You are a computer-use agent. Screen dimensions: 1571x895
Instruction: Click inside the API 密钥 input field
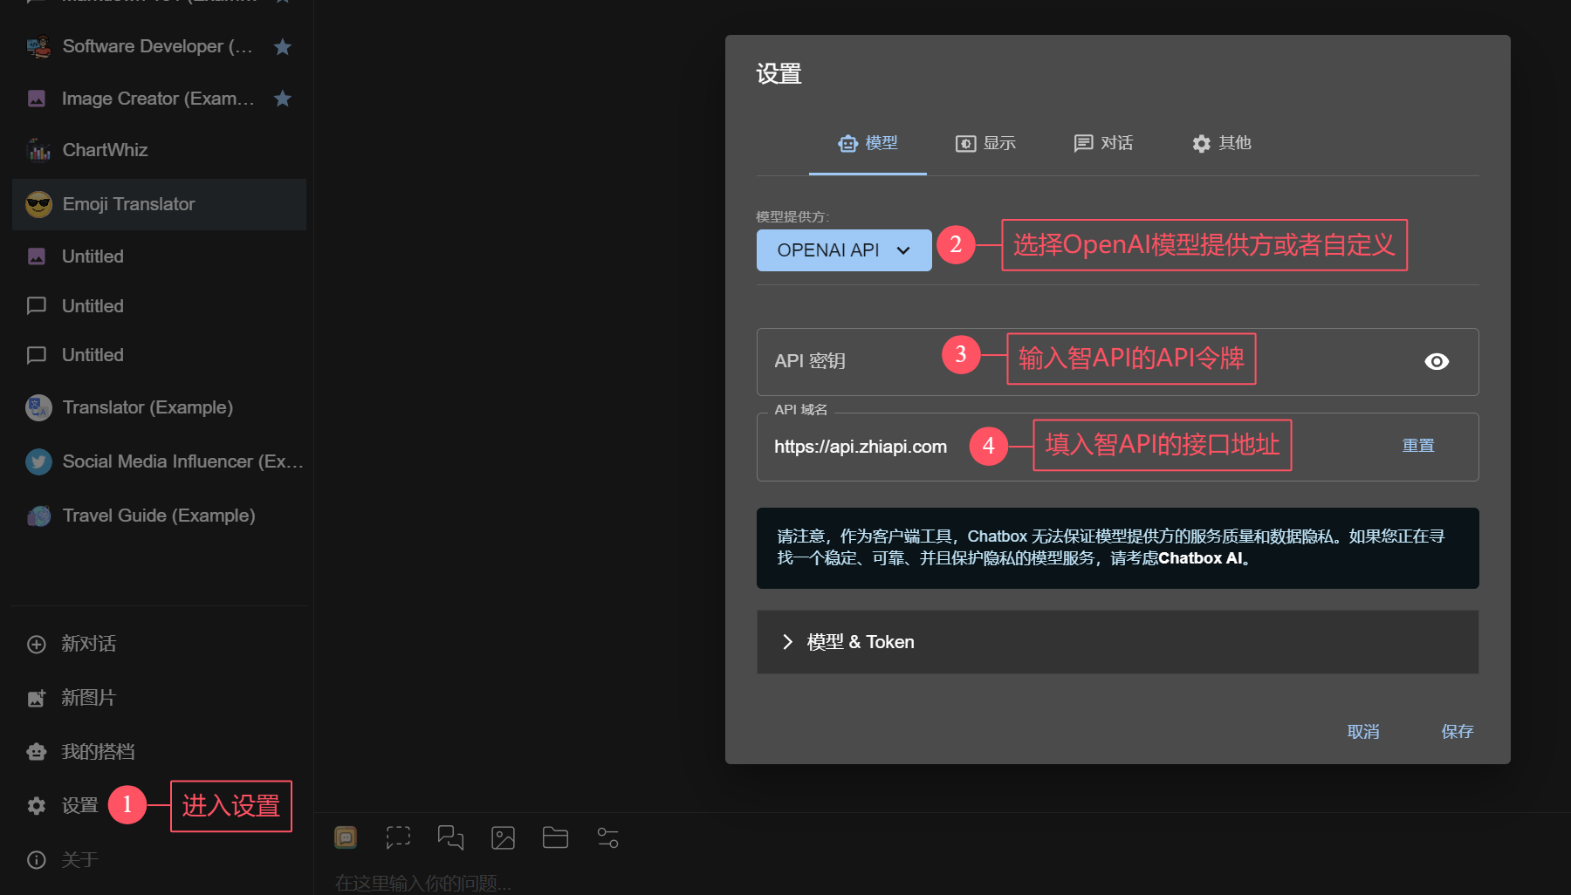(1117, 362)
